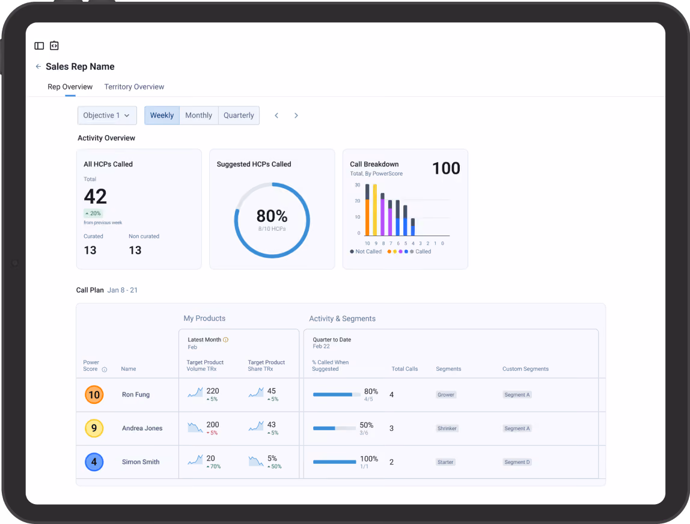This screenshot has height=524, width=690.
Task: Open the Objective 1 dropdown
Action: [x=107, y=115]
